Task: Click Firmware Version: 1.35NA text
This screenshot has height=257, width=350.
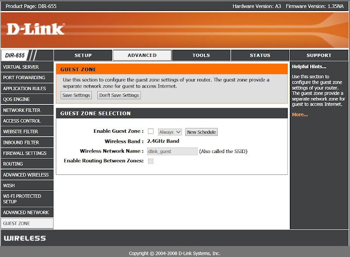Action: 315,6
